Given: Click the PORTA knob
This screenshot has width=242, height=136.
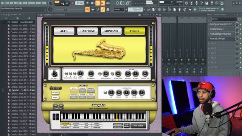Looking at the screenshot, I should (80, 73).
